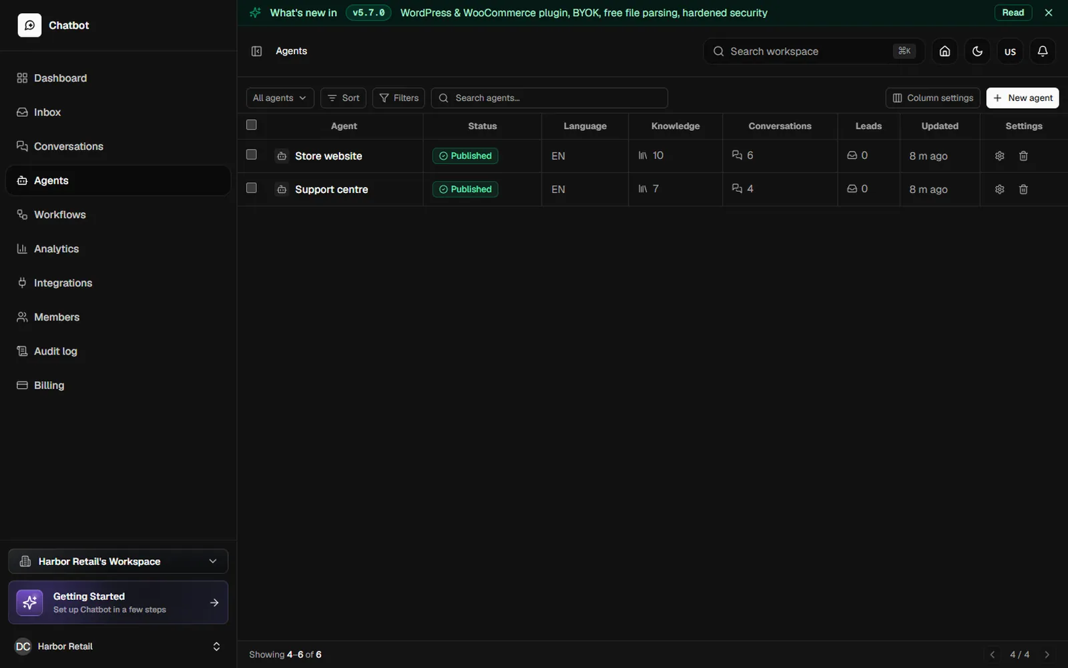The width and height of the screenshot is (1068, 668).
Task: Open the All agents dropdown
Action: click(x=280, y=98)
